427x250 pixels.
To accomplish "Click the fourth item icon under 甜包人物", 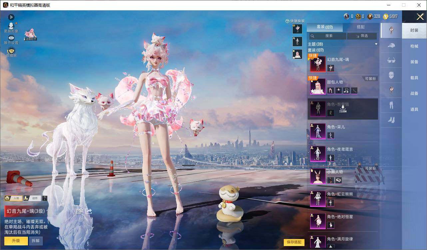I will pos(354,90).
